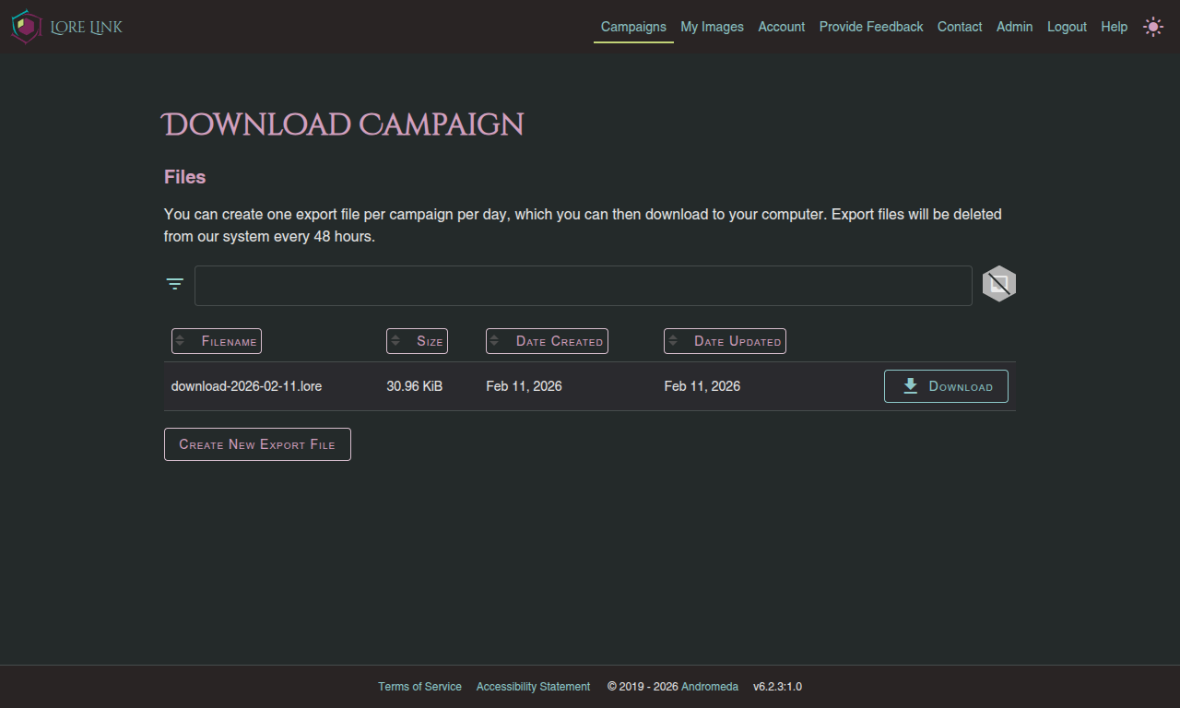Open the Campaigns section
Image resolution: width=1180 pixels, height=708 pixels.
click(633, 27)
